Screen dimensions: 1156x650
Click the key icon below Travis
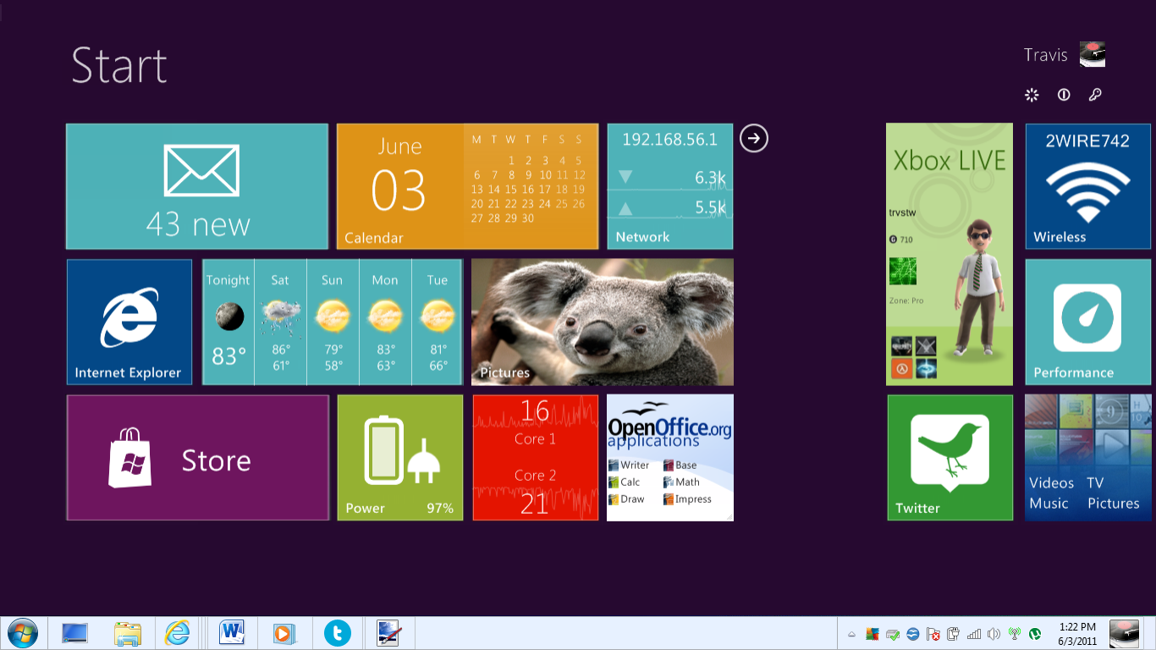1095,95
